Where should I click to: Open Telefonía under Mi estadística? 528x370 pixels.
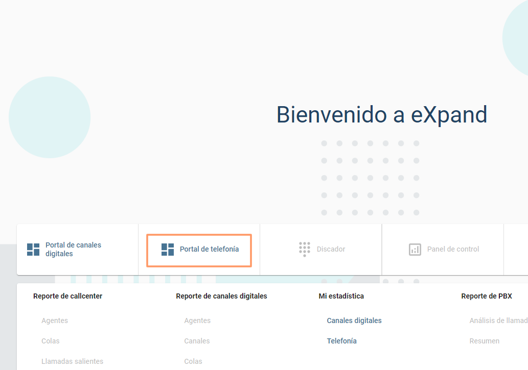click(x=342, y=341)
